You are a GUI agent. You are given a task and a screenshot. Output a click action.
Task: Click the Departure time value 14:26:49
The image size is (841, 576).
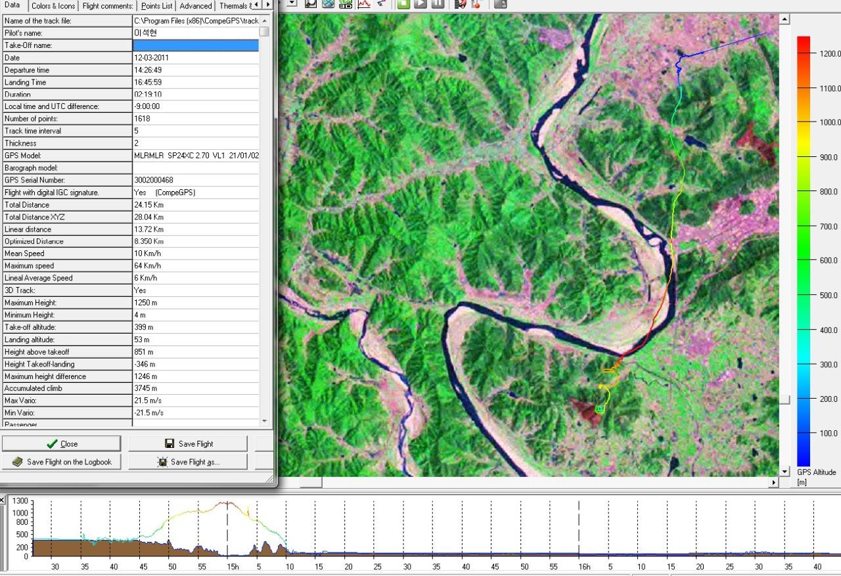click(x=148, y=70)
